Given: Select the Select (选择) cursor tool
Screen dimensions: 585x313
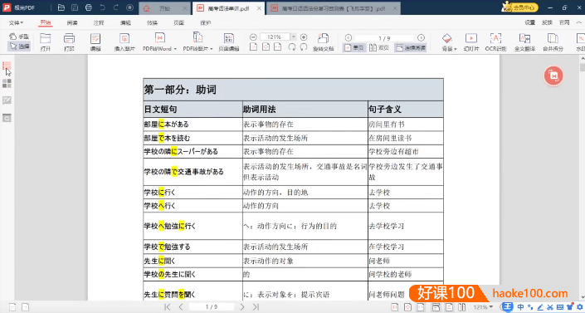Looking at the screenshot, I should coord(19,46).
